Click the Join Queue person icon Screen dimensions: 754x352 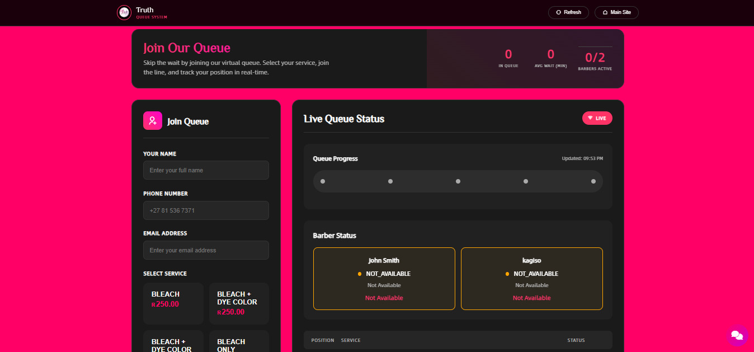point(153,121)
